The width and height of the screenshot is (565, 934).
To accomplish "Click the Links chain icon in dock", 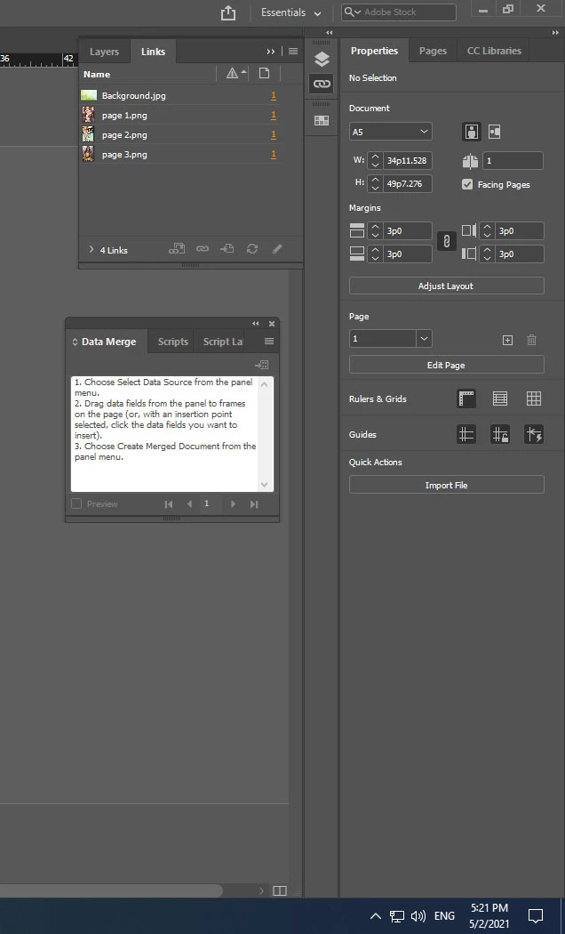I will pyautogui.click(x=322, y=84).
